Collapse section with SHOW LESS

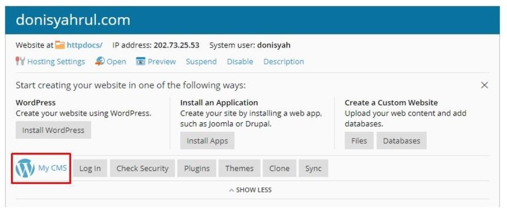(x=250, y=190)
